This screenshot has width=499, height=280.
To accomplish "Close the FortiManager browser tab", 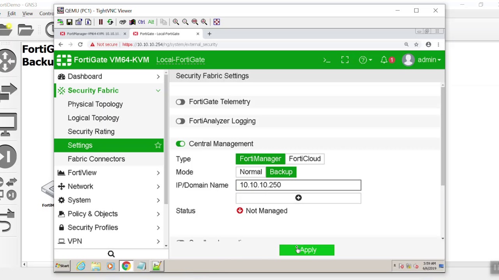I will click(x=125, y=34).
